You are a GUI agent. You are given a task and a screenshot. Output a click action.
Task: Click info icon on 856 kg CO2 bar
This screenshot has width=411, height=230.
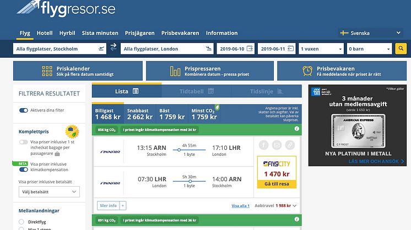point(296,129)
